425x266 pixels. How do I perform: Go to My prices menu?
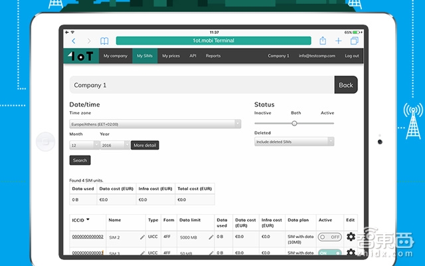tap(171, 56)
